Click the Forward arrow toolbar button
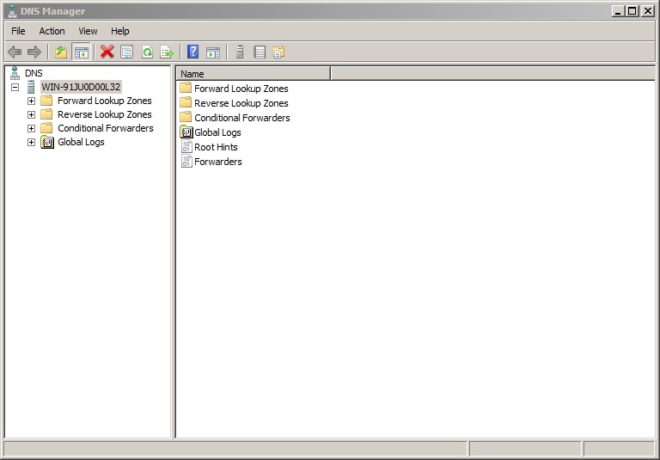The image size is (660, 460). point(34,52)
